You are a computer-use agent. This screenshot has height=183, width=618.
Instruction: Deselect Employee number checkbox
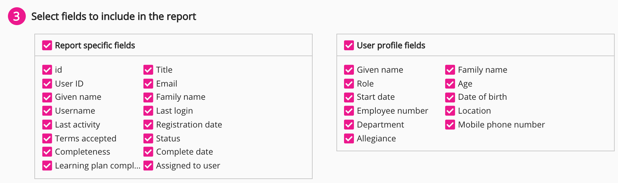[x=349, y=111]
